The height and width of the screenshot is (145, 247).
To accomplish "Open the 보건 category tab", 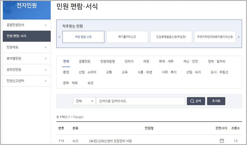I will click(90, 83).
